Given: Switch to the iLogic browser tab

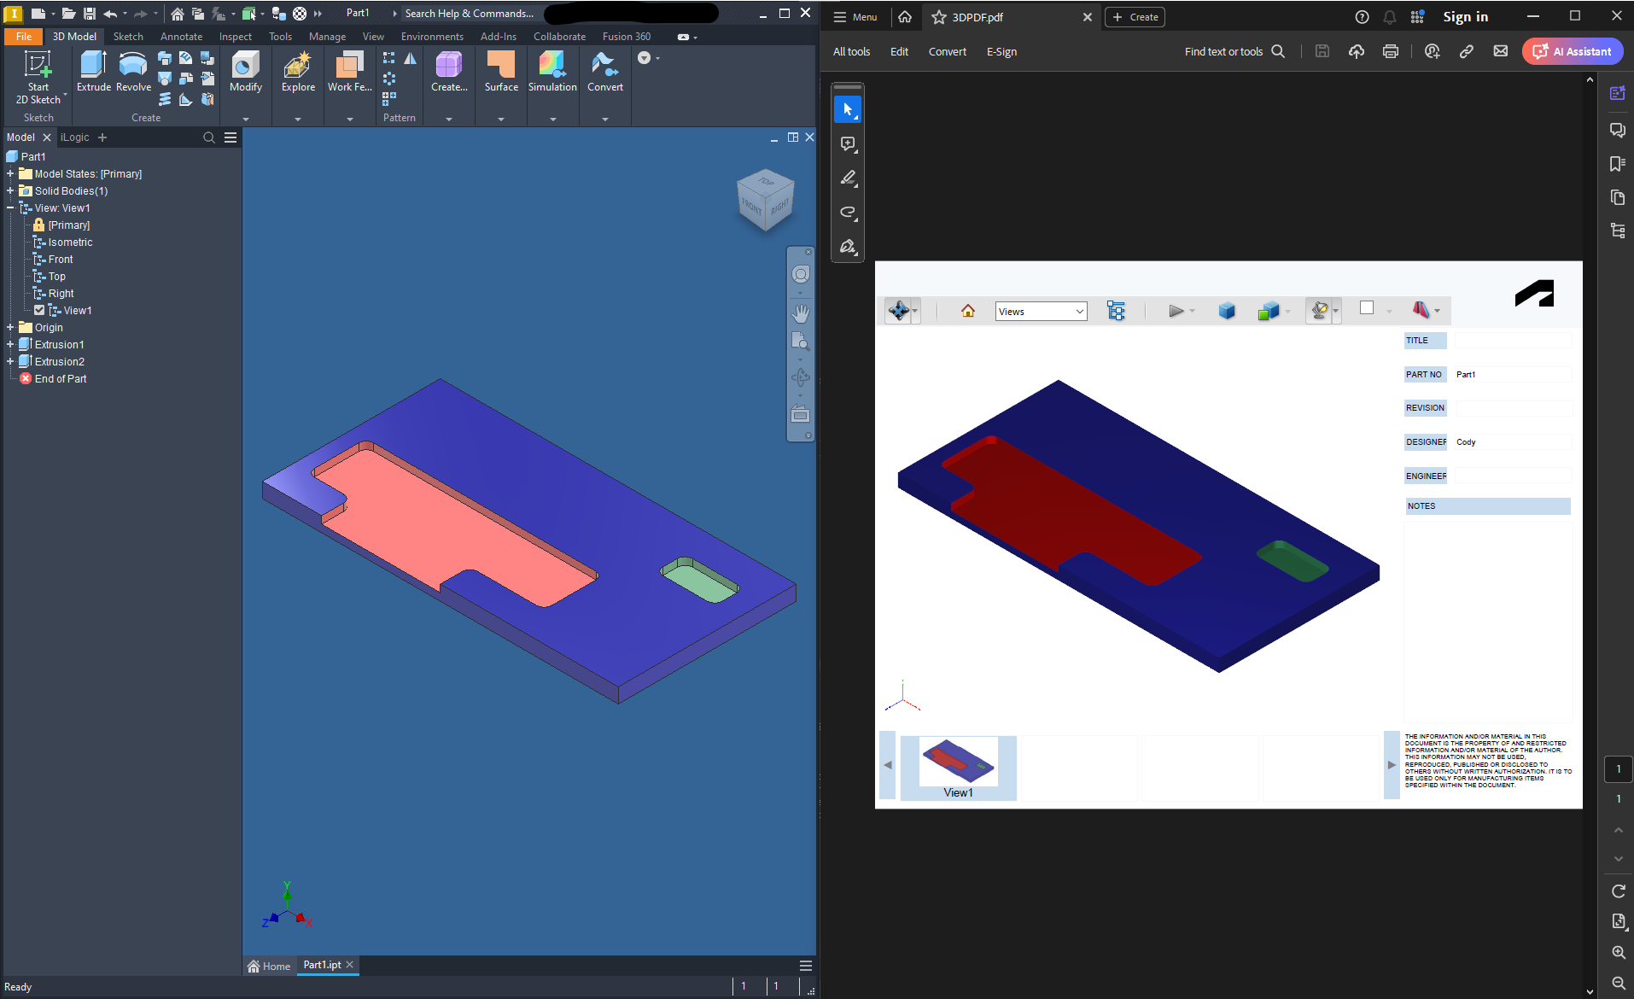Looking at the screenshot, I should pyautogui.click(x=74, y=137).
